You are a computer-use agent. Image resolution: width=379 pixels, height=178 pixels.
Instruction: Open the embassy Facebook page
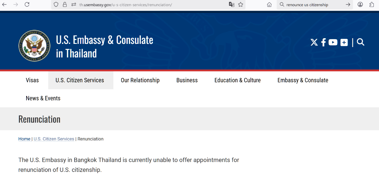(x=323, y=42)
